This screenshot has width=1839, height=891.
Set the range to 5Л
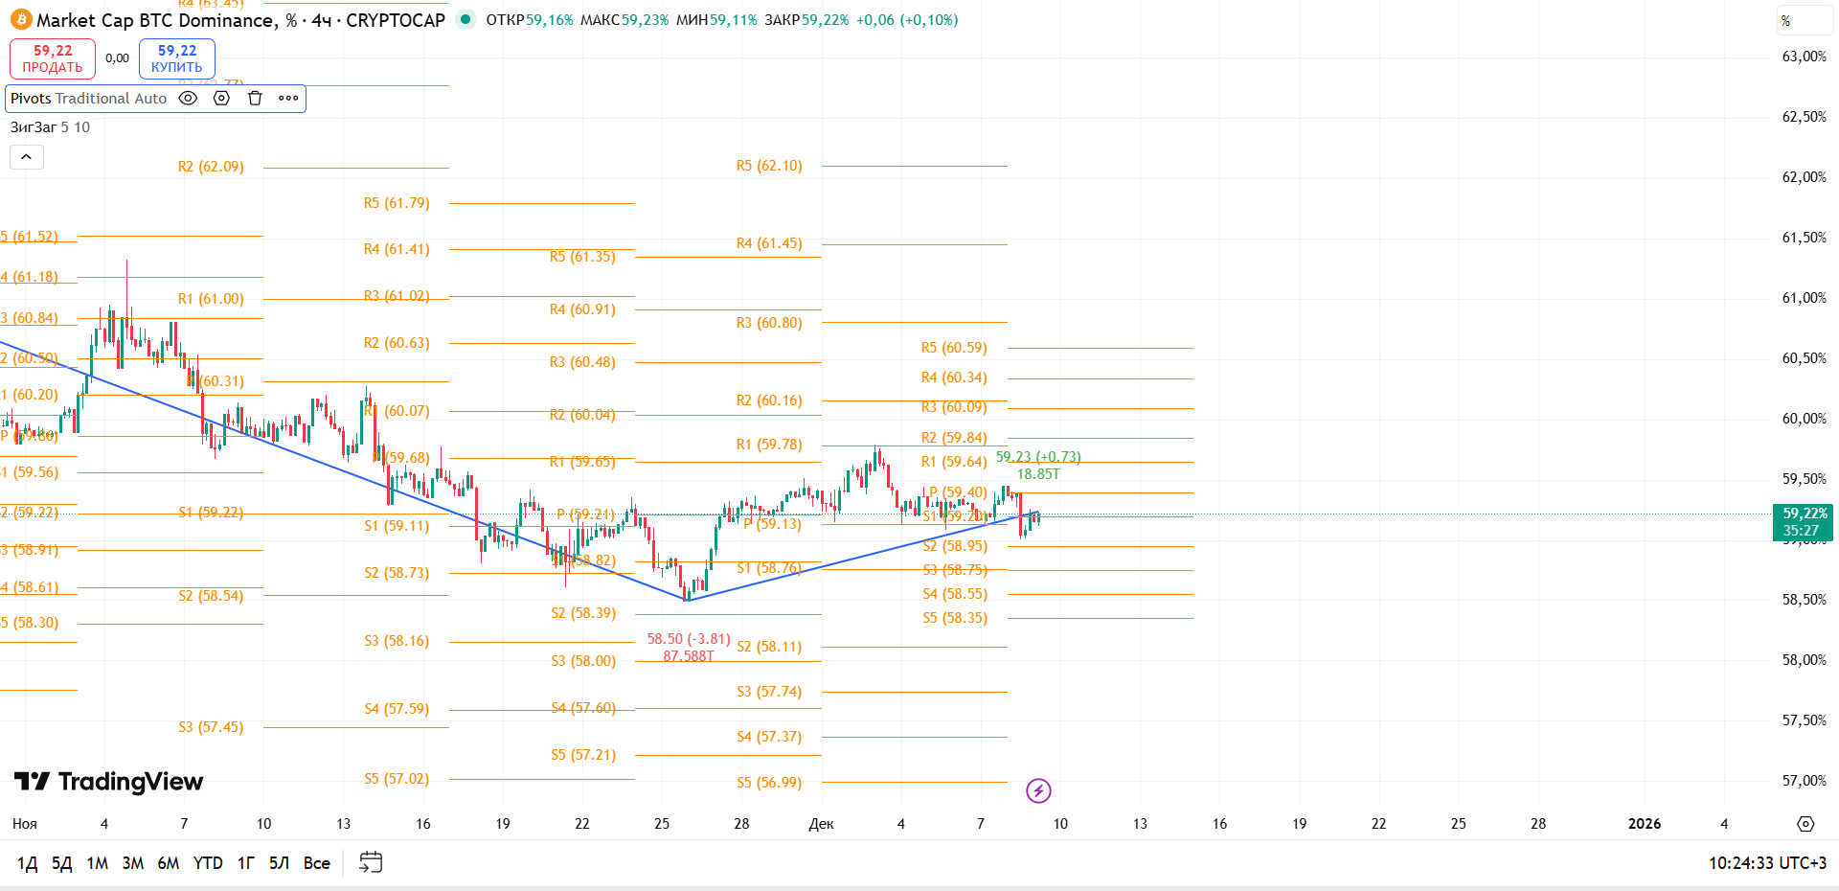(279, 863)
